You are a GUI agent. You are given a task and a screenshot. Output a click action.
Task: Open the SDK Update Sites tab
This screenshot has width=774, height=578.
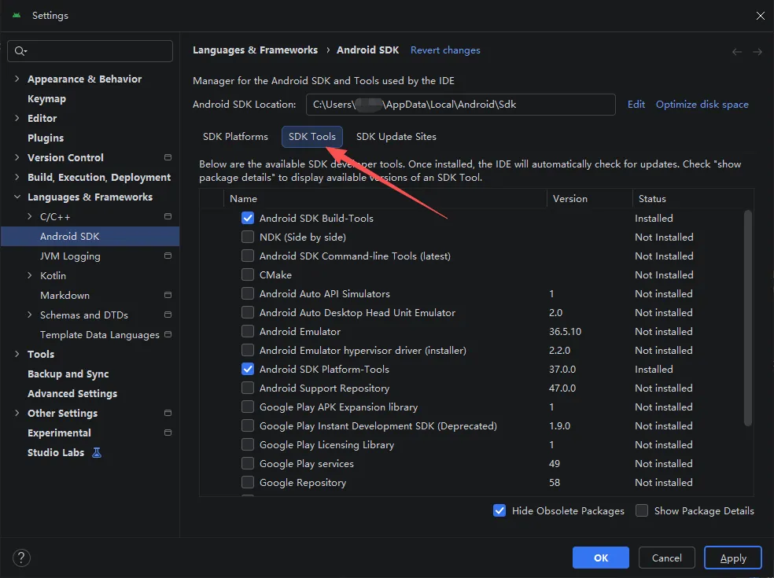(x=396, y=137)
